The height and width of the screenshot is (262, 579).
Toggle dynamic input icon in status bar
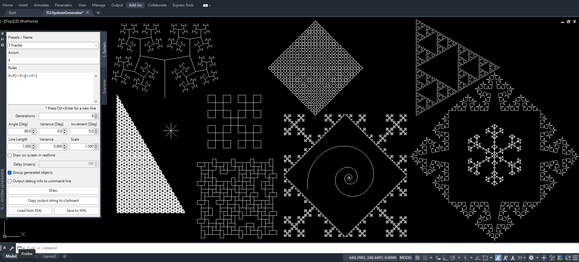tap(438, 257)
